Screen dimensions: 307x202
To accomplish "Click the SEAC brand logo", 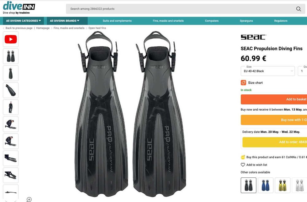I will (x=253, y=37).
